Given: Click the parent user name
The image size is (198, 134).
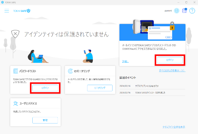Looking at the screenshot, I should [x=168, y=11].
